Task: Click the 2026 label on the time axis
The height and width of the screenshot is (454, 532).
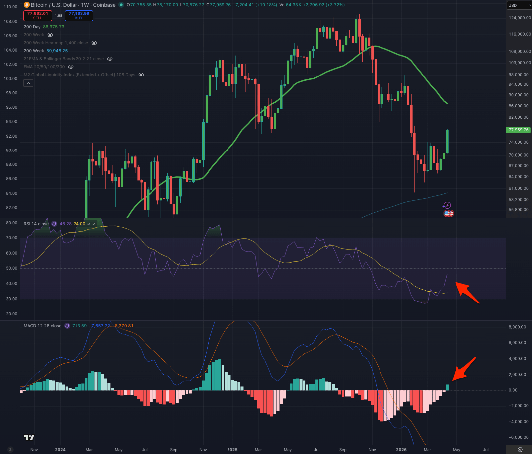Action: tap(401, 450)
